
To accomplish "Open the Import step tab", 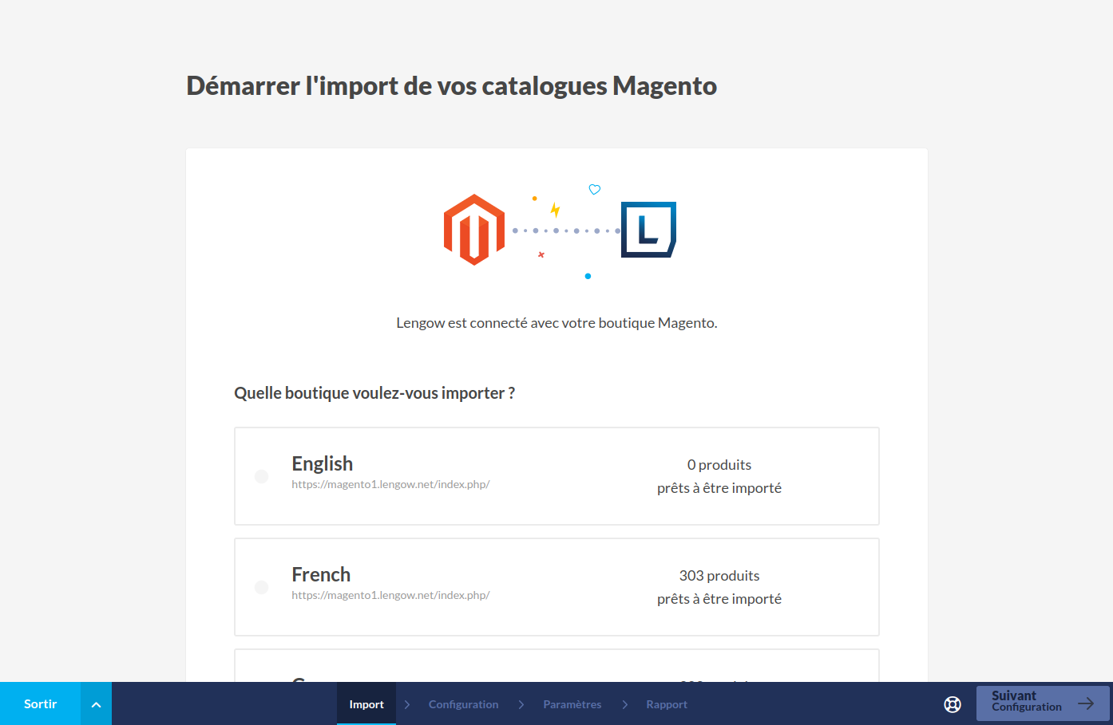I will [366, 704].
